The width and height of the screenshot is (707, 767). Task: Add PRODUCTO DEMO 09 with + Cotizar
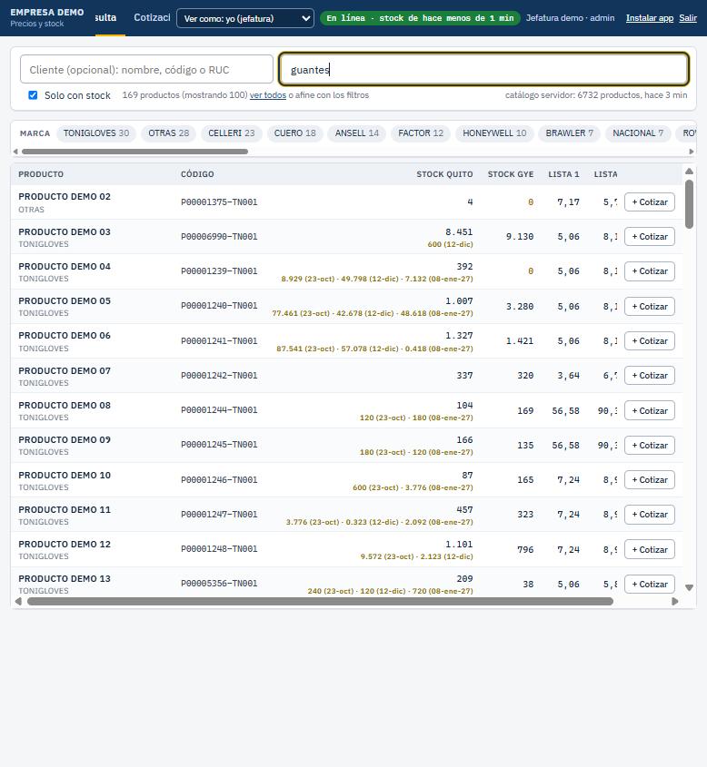pyautogui.click(x=650, y=445)
